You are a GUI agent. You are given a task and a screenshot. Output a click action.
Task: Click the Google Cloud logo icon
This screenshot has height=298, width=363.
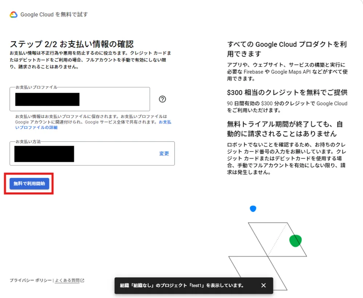[x=14, y=15]
